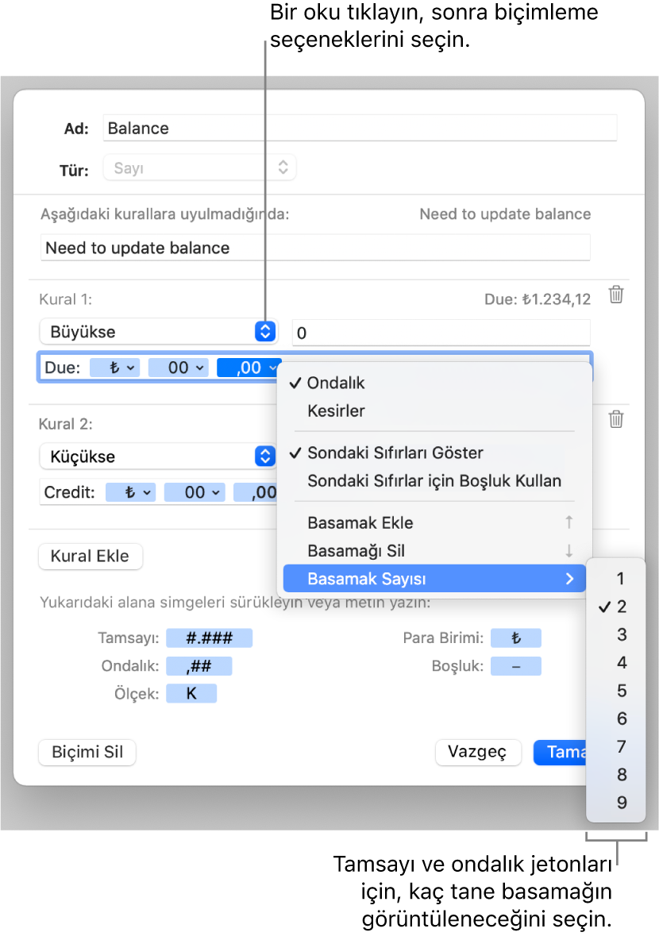Delete Kural 2 with trash icon
The height and width of the screenshot is (940, 659).
(616, 419)
